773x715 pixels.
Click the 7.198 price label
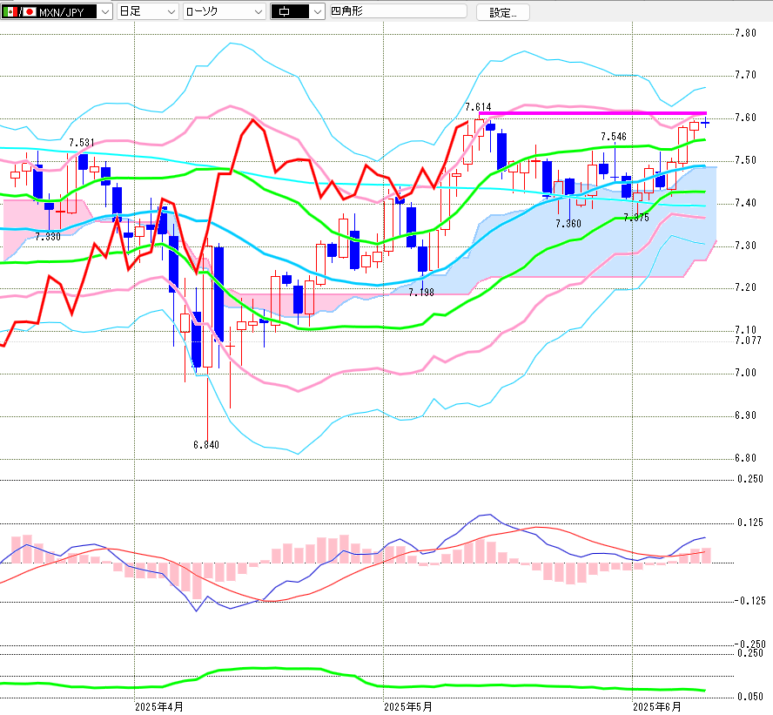[421, 293]
